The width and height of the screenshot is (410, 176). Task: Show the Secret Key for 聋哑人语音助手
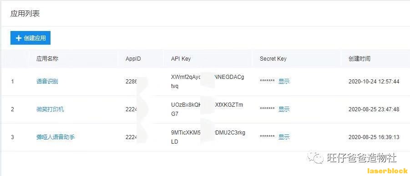tap(284, 137)
